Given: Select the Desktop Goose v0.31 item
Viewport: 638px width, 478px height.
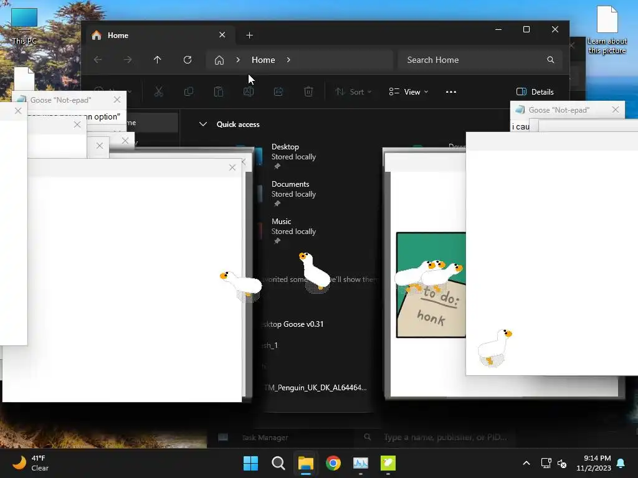Looking at the screenshot, I should click(x=293, y=324).
